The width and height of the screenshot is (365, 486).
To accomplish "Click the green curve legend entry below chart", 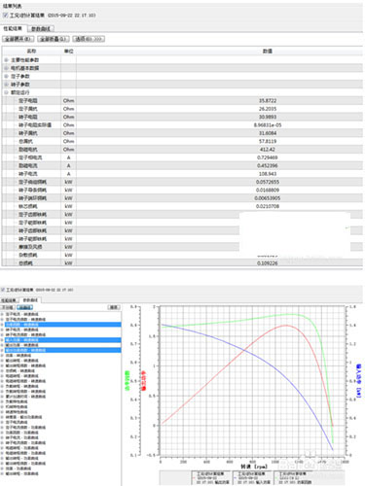I will (294, 477).
